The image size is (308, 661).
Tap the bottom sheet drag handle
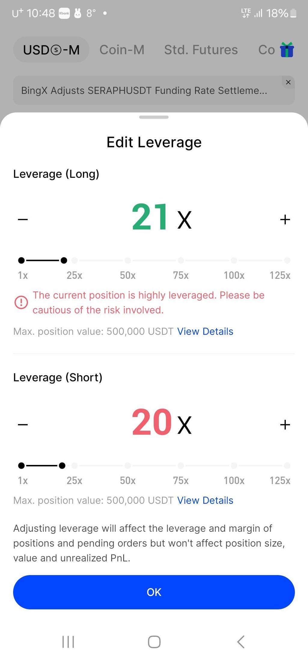[x=154, y=117]
